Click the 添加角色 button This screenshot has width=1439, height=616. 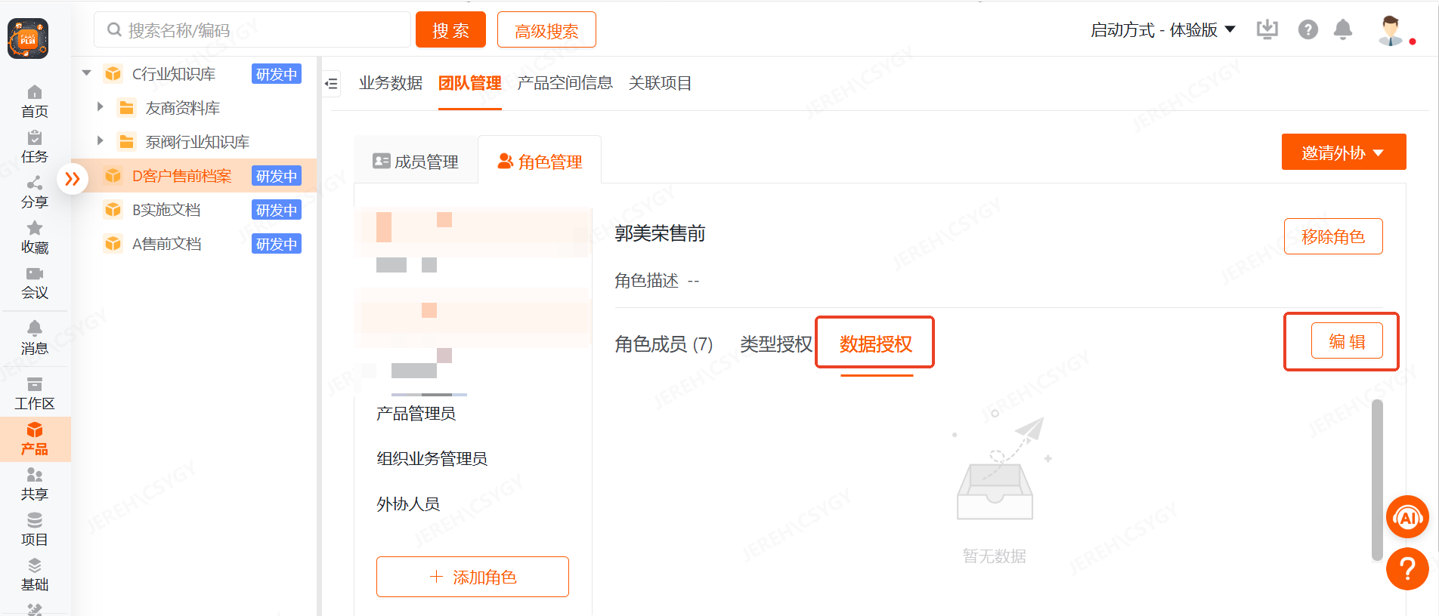coord(472,577)
